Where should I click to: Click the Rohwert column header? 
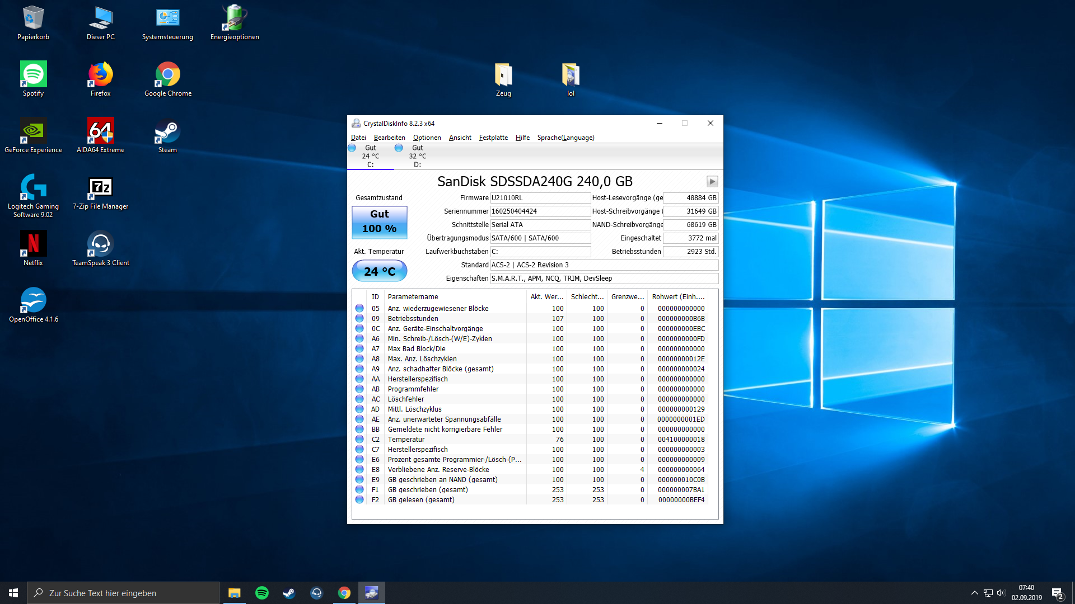pos(677,297)
